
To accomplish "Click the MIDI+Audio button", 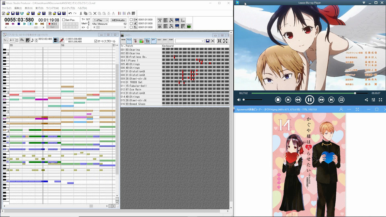I will pyautogui.click(x=118, y=20).
